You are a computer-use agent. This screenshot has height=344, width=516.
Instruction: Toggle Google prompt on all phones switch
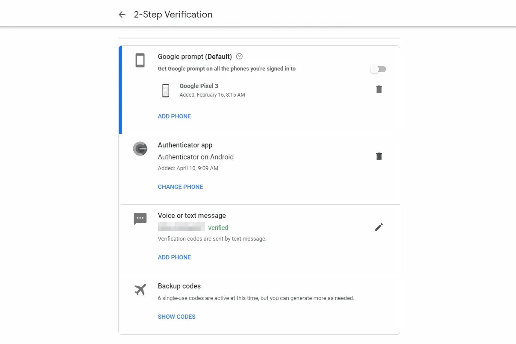click(378, 69)
